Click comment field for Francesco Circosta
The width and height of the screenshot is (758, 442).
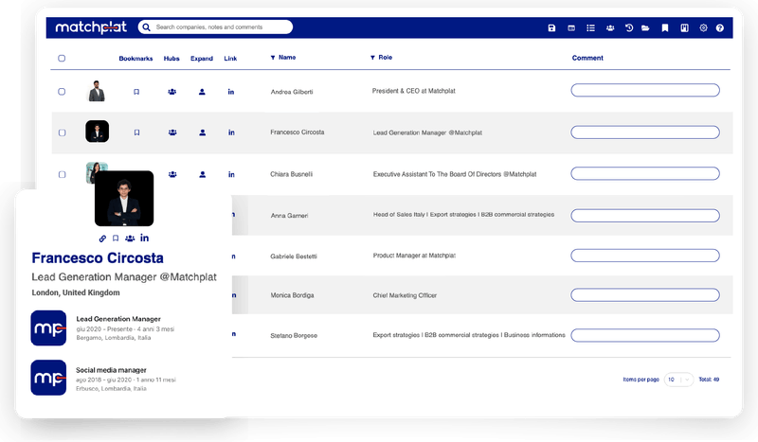coord(645,133)
